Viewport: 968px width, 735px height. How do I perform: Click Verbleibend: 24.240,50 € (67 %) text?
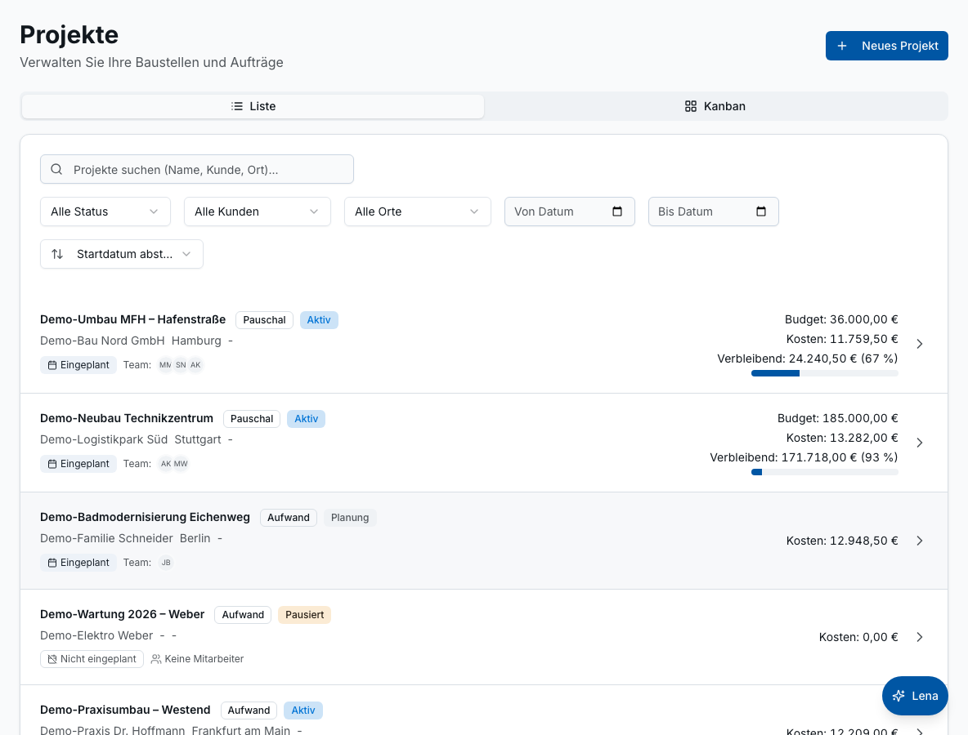coord(808,359)
